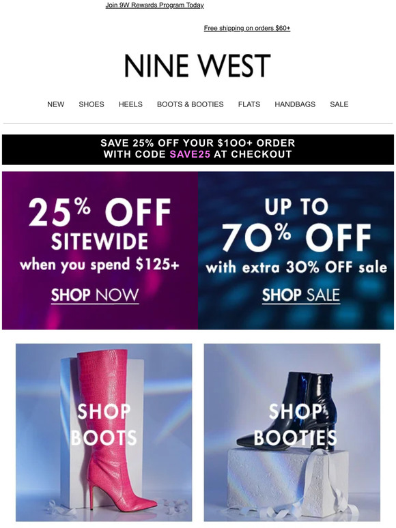Image resolution: width=396 pixels, height=528 pixels.
Task: Open the Join 9W Rewards Program link
Action: coord(154,5)
